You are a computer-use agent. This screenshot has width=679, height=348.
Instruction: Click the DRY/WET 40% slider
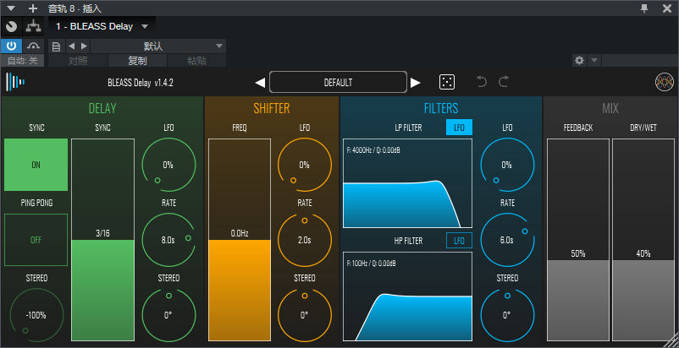643,240
